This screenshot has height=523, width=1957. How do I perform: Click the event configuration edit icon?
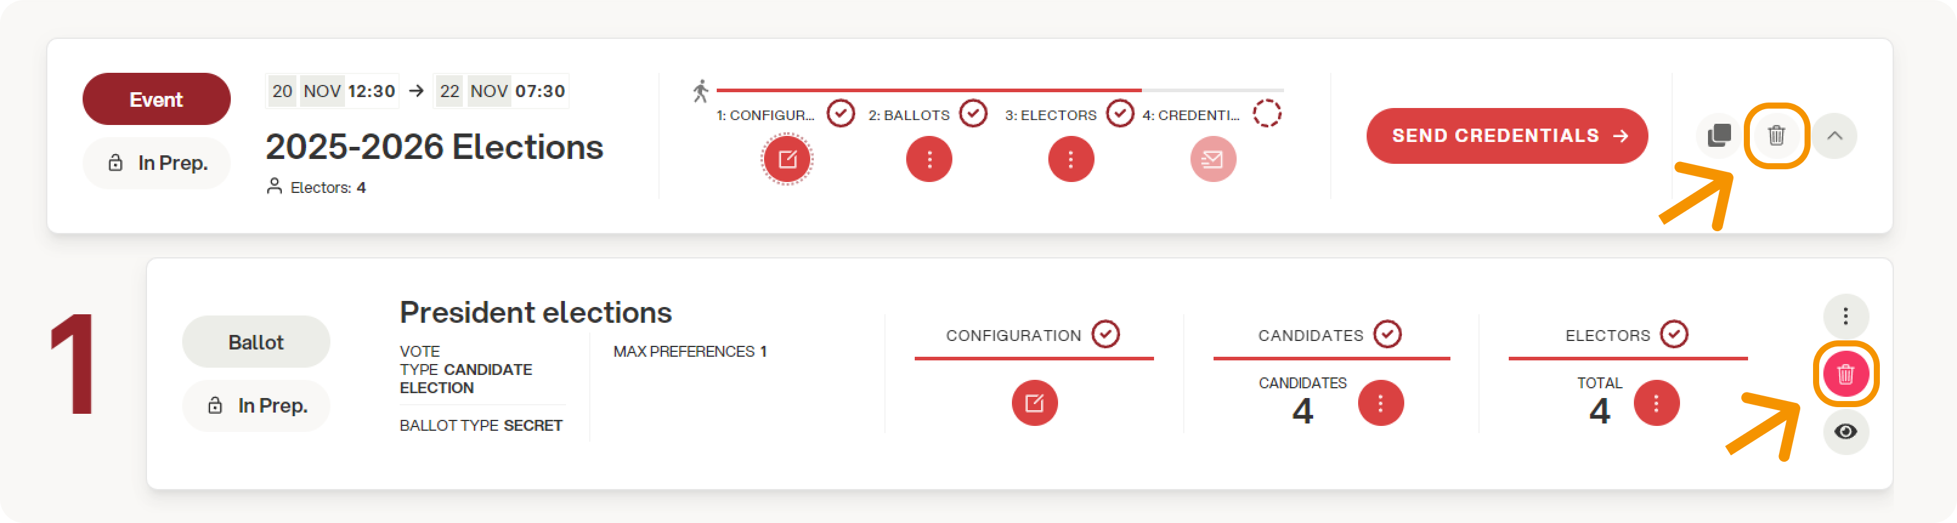coord(787,160)
